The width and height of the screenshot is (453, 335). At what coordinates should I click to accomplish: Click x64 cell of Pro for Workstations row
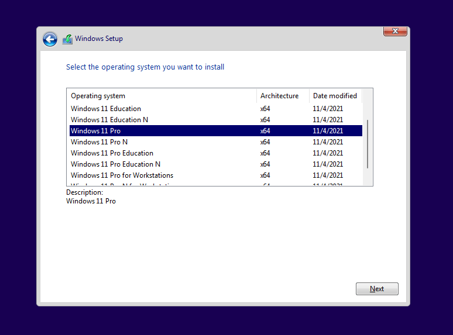(x=265, y=175)
